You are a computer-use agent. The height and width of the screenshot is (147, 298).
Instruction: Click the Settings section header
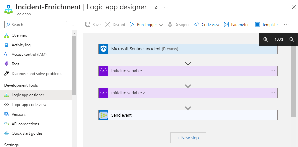pyautogui.click(x=11, y=145)
